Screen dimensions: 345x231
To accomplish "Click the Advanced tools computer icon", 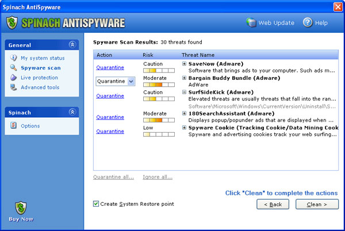I will pyautogui.click(x=13, y=87).
